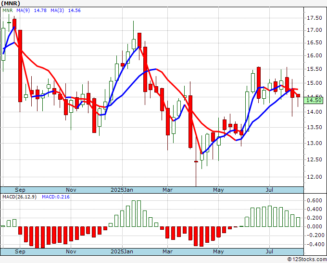Click Sep on the MACD panel time axis
The width and height of the screenshot is (327, 263).
20,251
